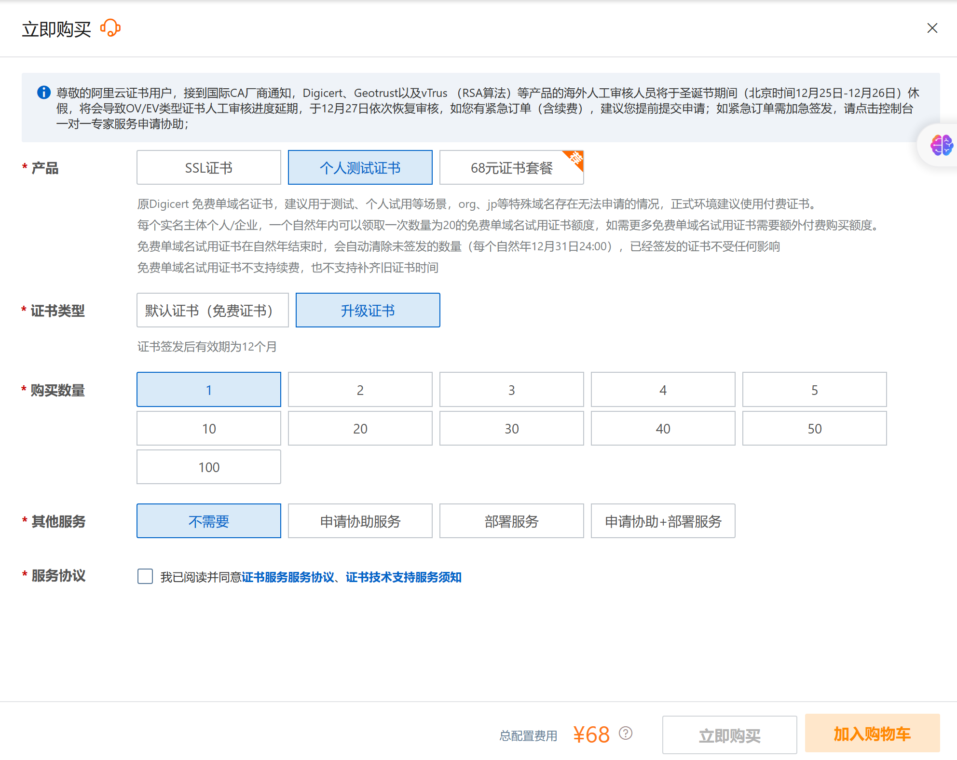Screen dimensions: 957x760
Task: Click the 证书签发后有效期为12个月 note
Action: 207,347
